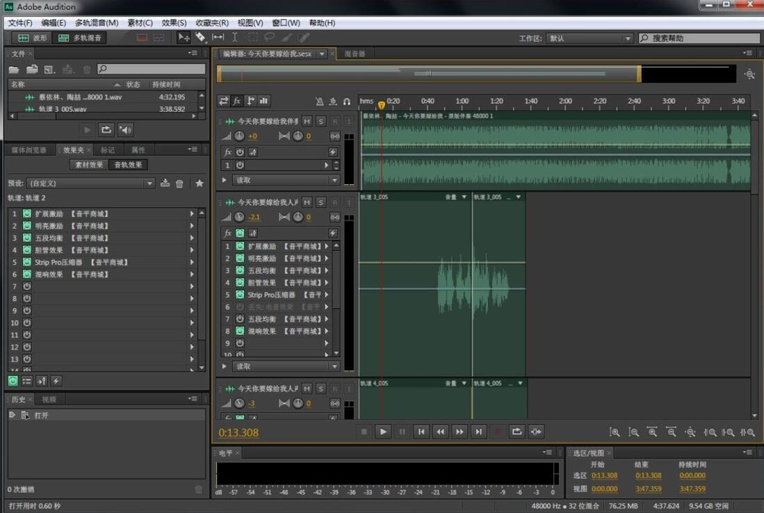The width and height of the screenshot is (764, 513).
Task: Click the 状态 column header
Action: 133,84
